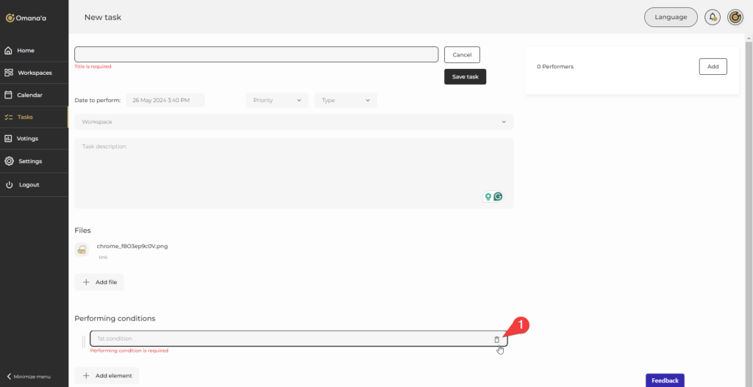
Task: Click the Cancel button
Action: (x=462, y=55)
